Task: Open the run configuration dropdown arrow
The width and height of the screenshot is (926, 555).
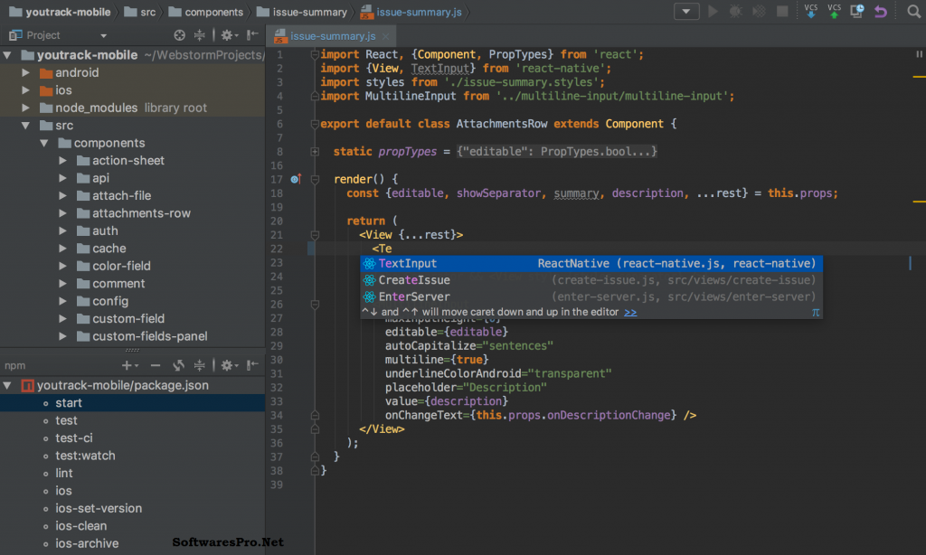Action: (685, 11)
